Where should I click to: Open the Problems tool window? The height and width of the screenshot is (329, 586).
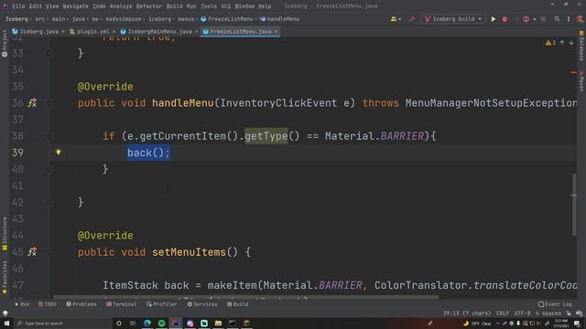point(81,304)
